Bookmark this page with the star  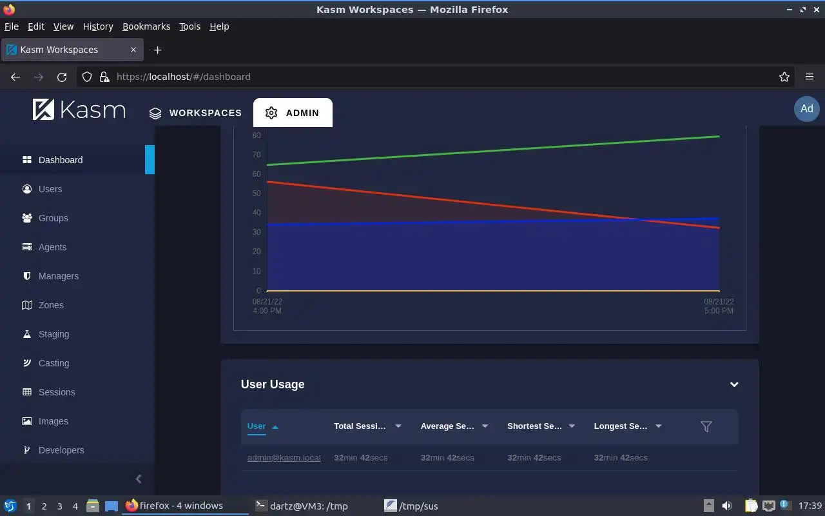[784, 77]
